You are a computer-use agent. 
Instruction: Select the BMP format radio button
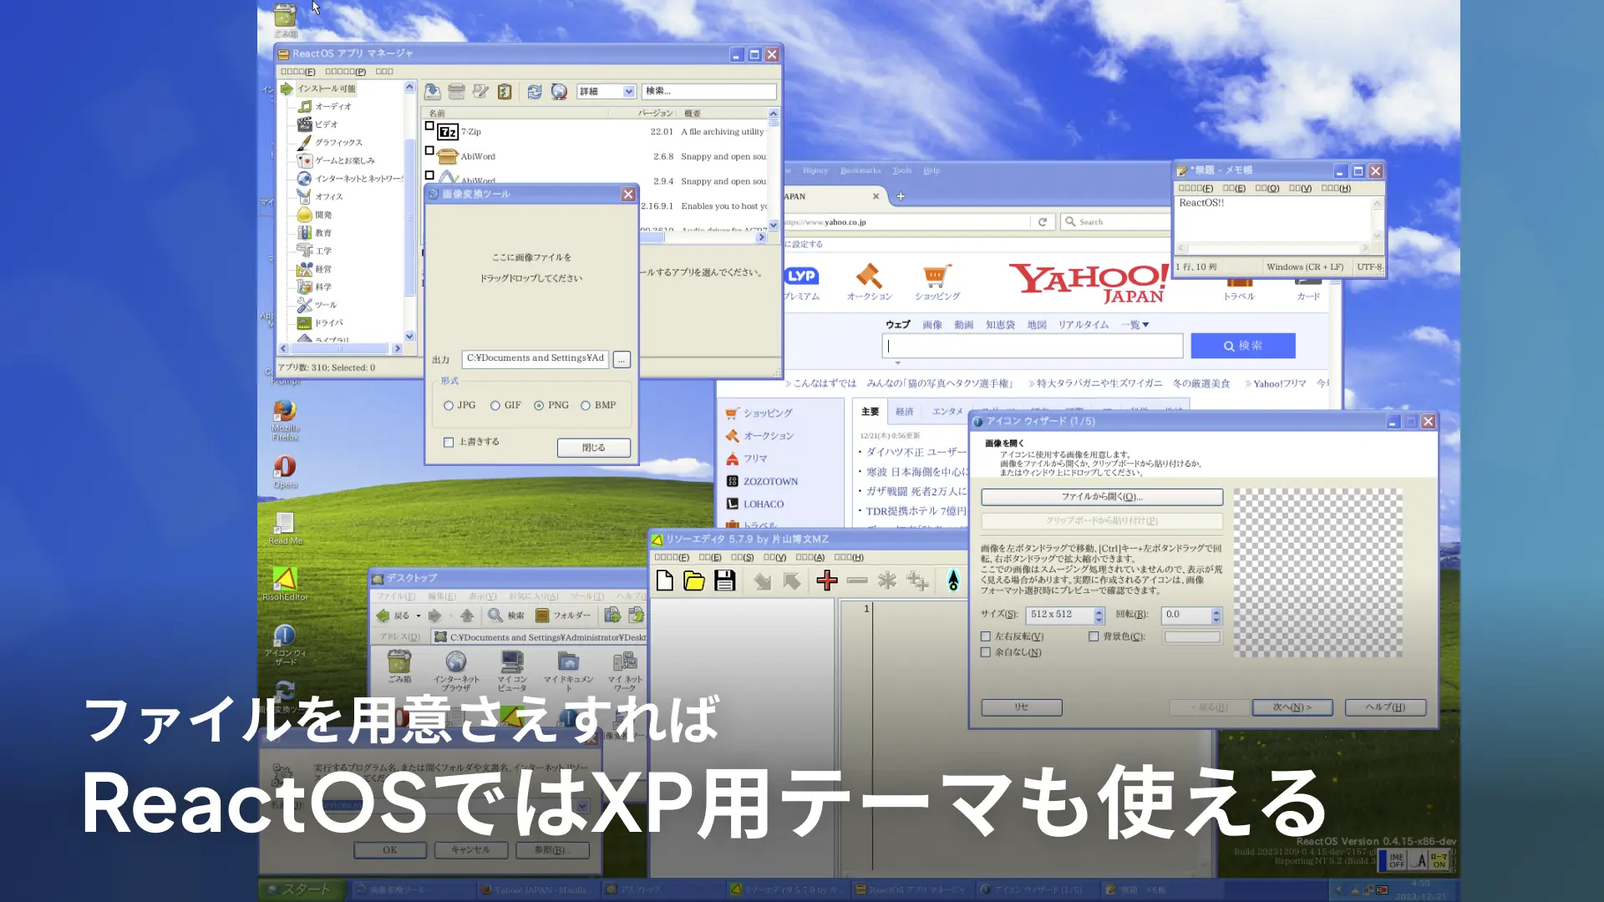pyautogui.click(x=586, y=406)
